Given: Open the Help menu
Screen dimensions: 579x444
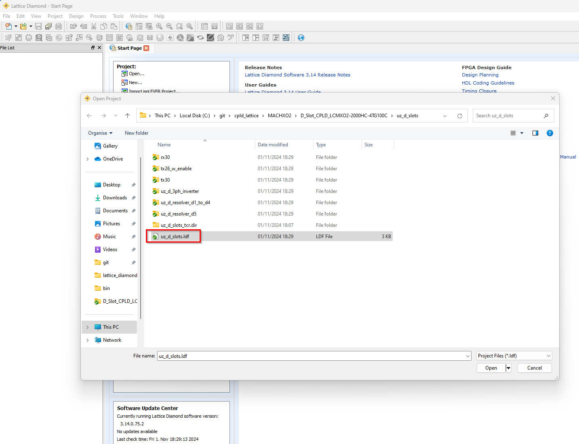Looking at the screenshot, I should pos(159,16).
